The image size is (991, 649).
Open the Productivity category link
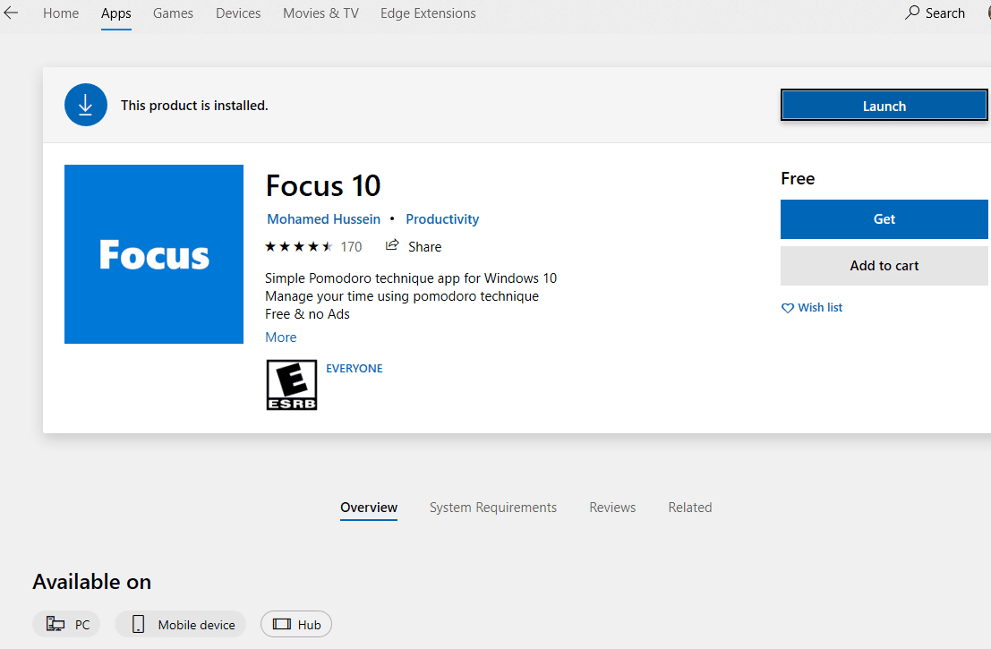click(442, 219)
